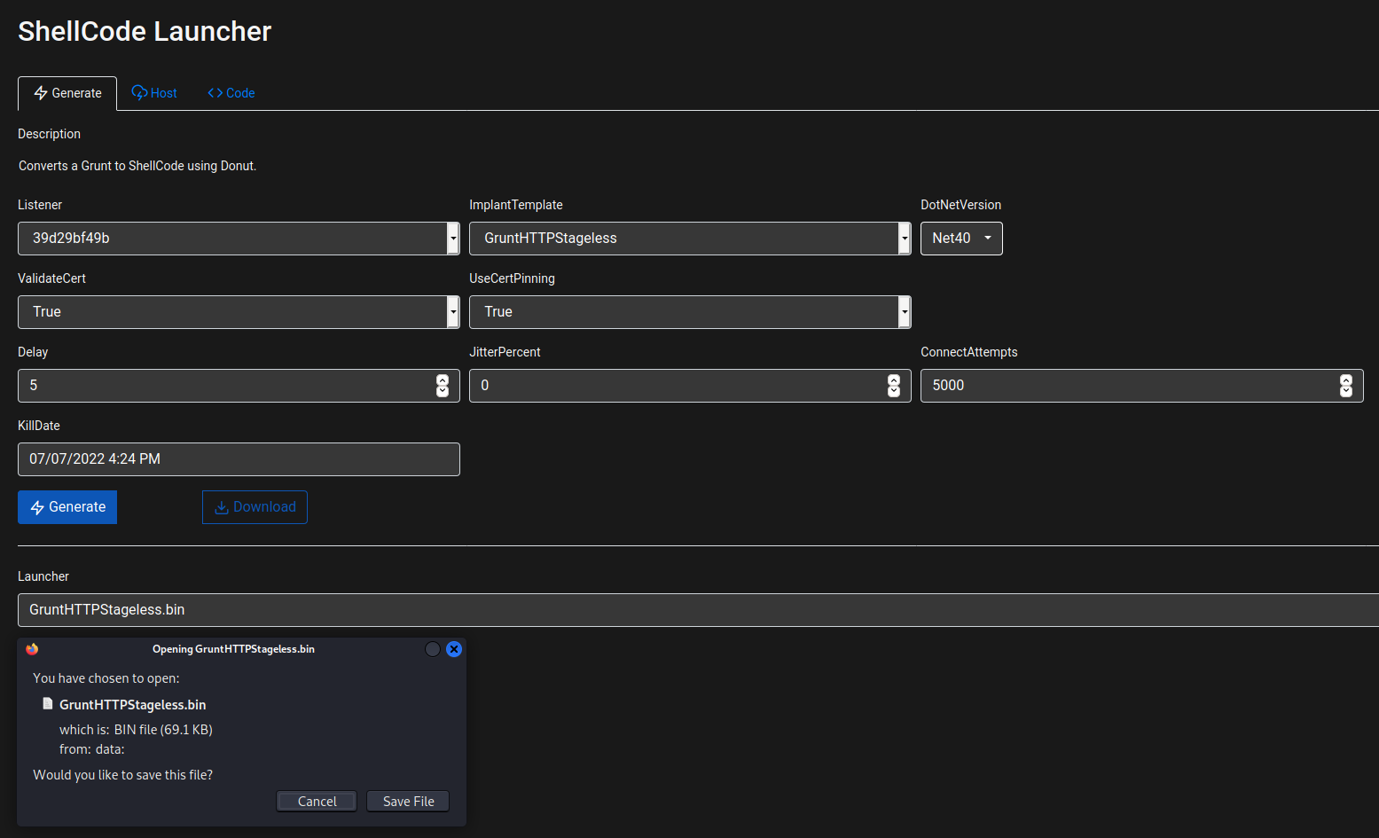Cancel the file download dialog
The width and height of the screenshot is (1379, 838).
pos(317,802)
